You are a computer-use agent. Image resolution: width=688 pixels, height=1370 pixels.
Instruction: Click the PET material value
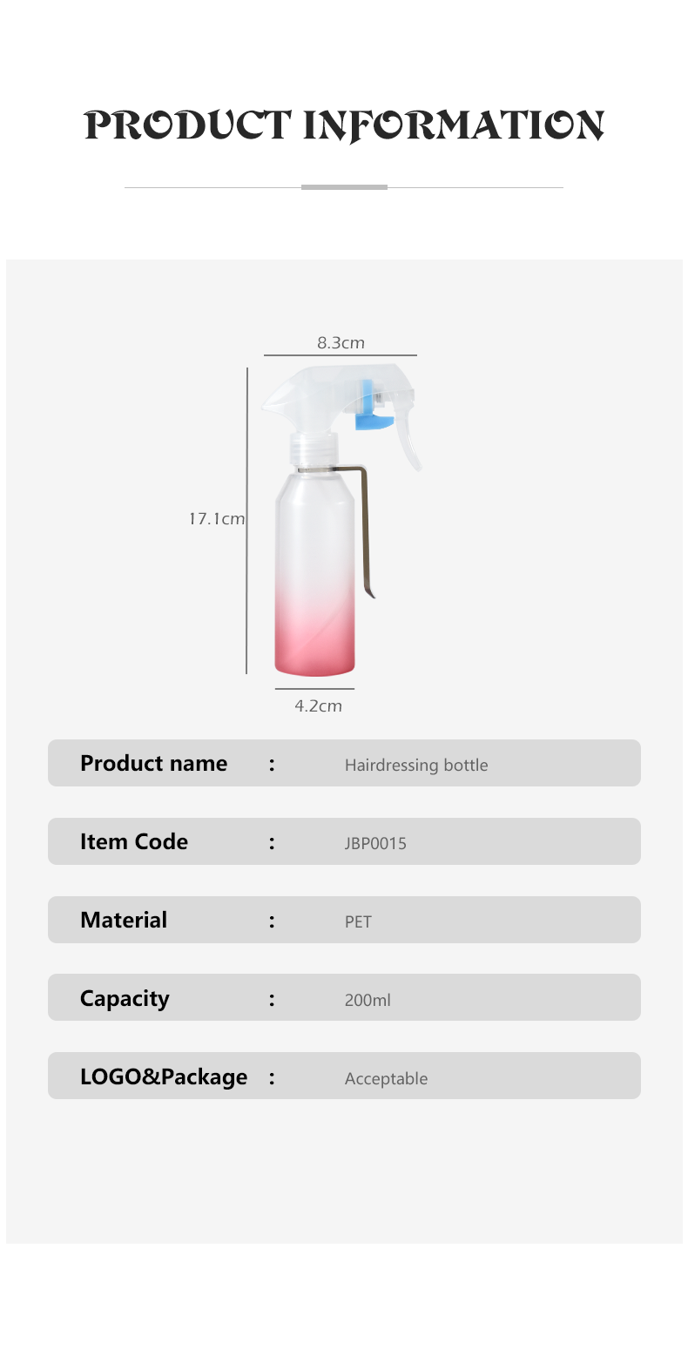pyautogui.click(x=358, y=921)
